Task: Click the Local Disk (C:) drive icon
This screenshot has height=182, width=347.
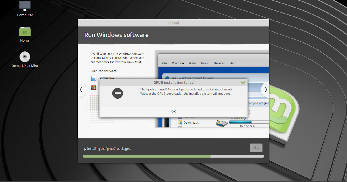Action: pyautogui.click(x=222, y=123)
